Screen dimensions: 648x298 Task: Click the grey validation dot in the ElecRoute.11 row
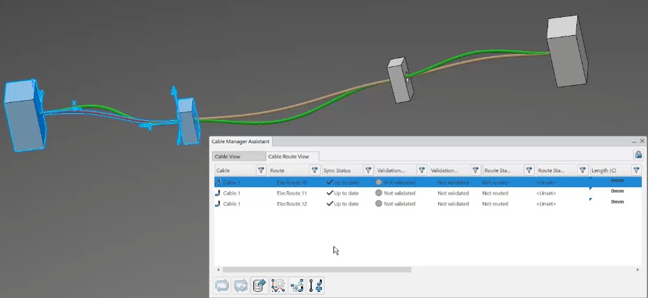point(379,193)
